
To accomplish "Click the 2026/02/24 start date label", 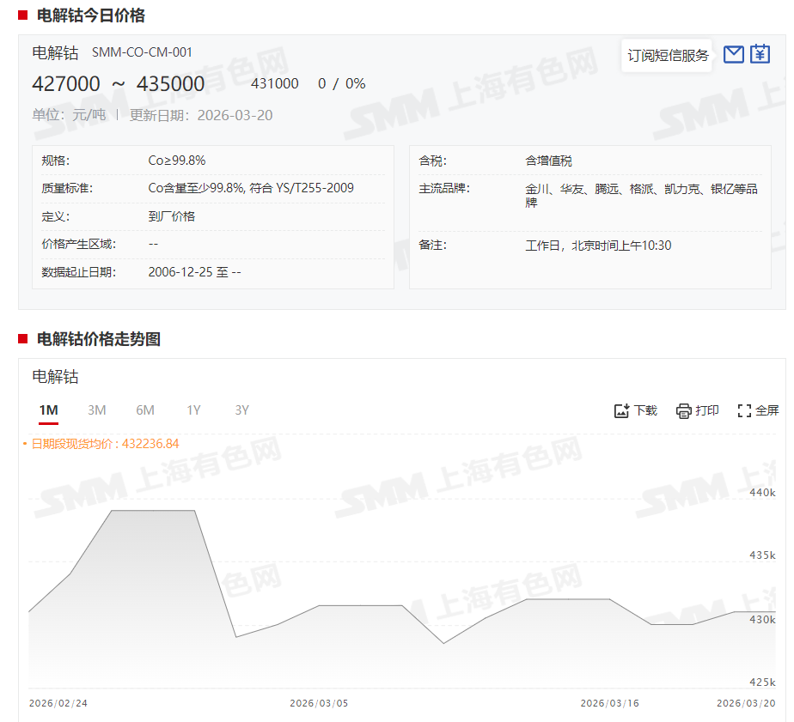I will (58, 703).
